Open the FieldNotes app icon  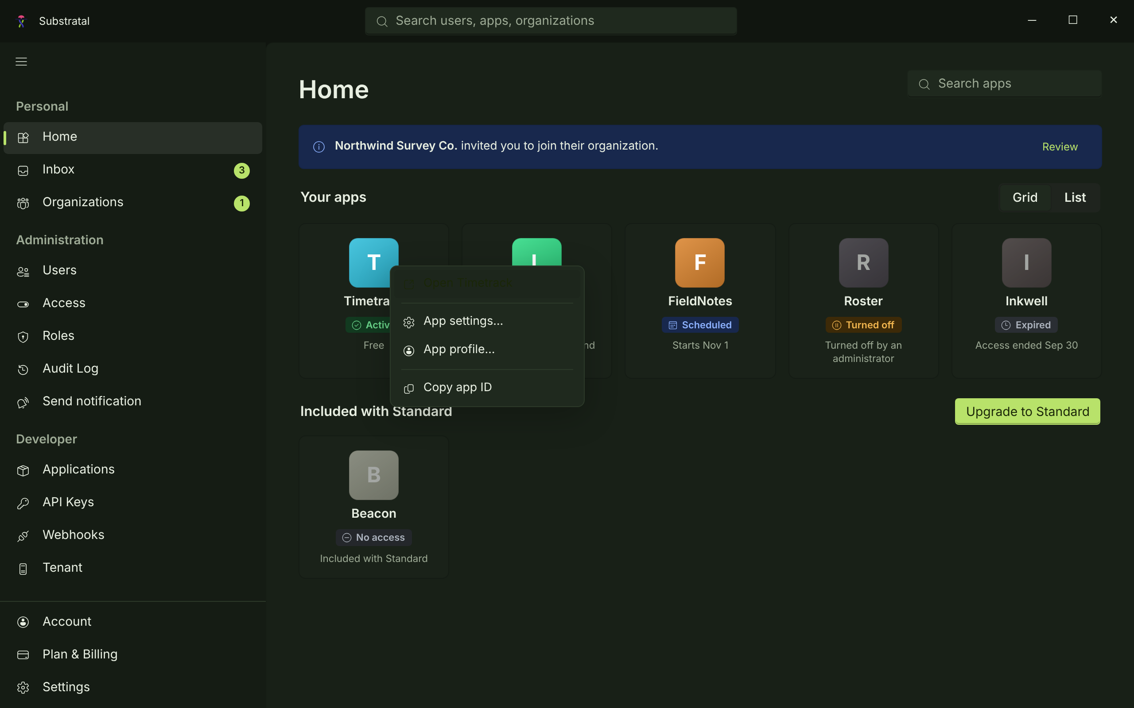(x=699, y=262)
